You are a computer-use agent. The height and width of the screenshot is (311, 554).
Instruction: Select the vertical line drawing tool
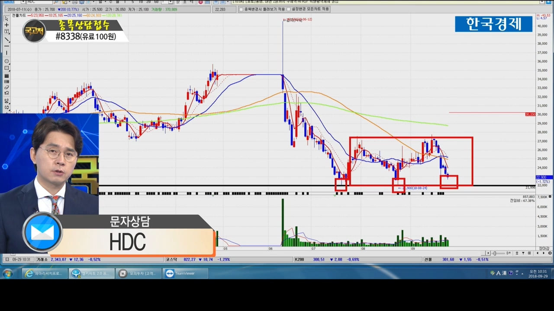tap(6, 53)
